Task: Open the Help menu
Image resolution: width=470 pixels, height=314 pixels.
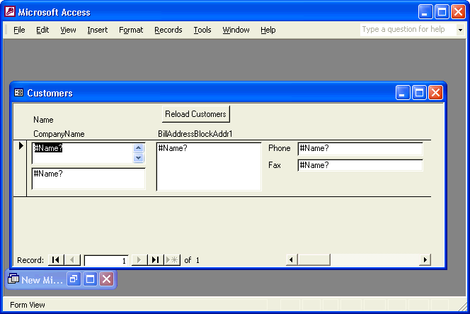Action: pos(268,30)
